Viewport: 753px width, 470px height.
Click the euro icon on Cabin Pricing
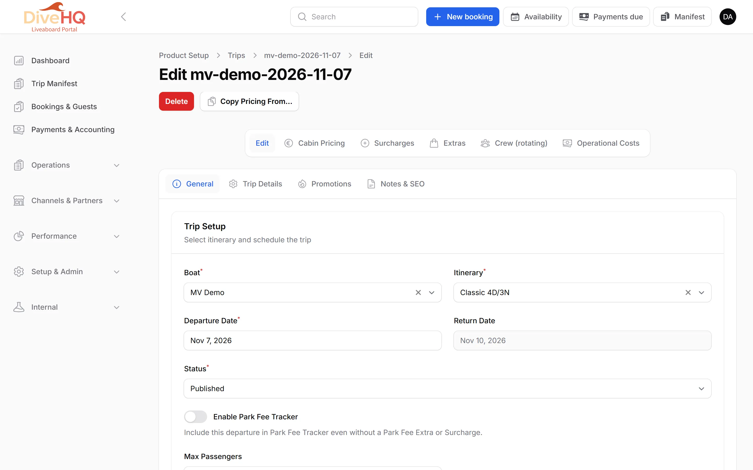tap(288, 143)
